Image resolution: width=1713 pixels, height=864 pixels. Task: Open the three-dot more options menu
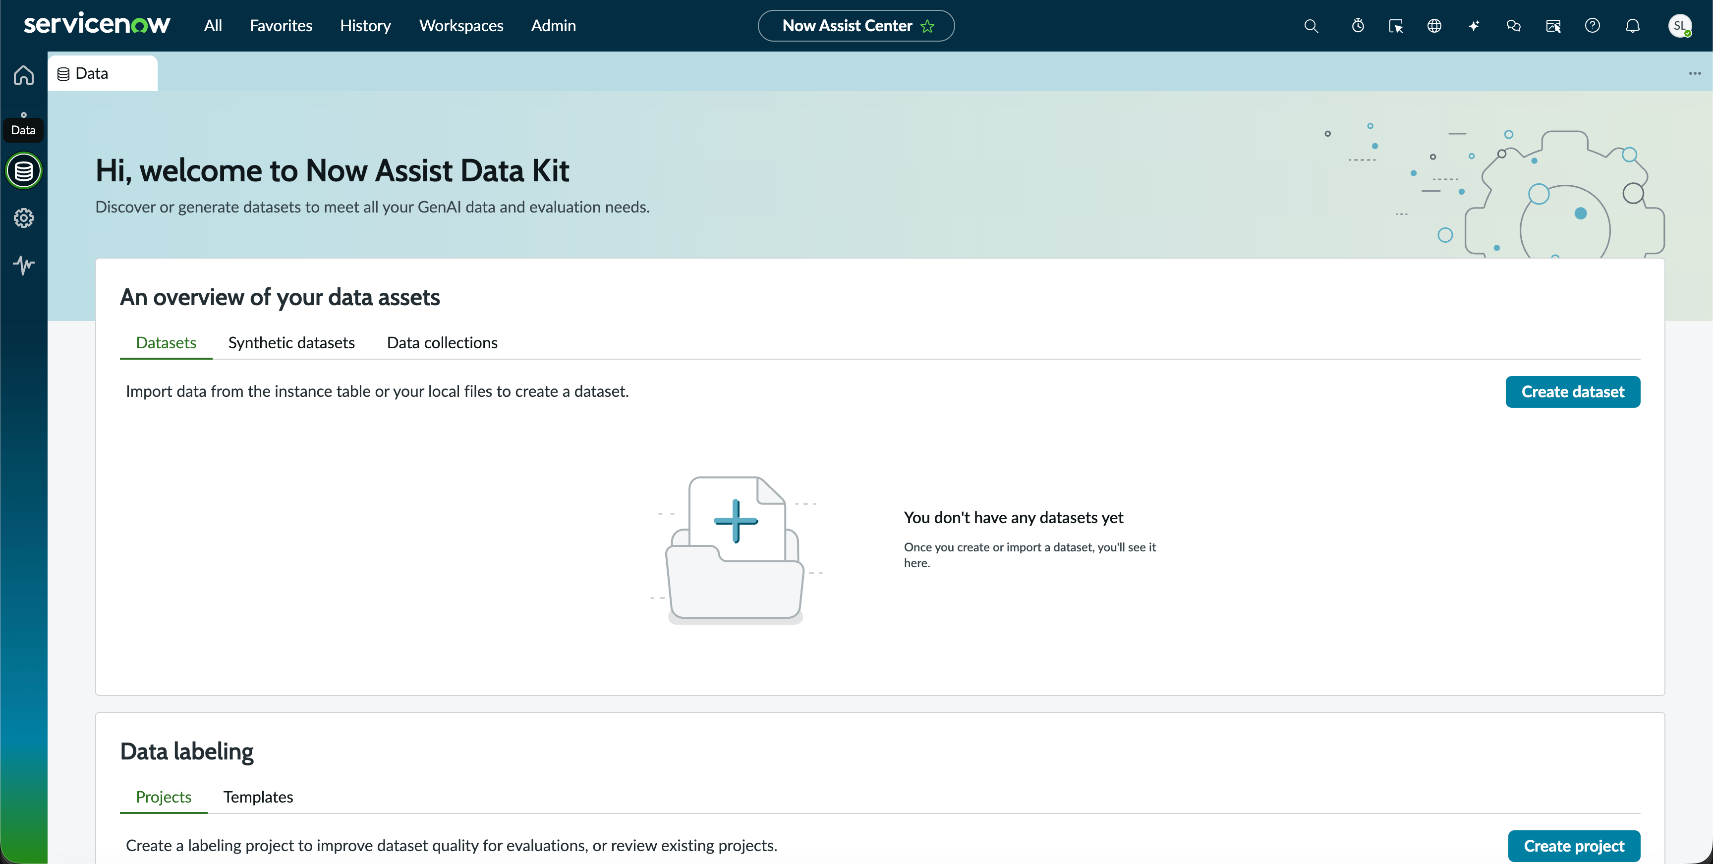(1694, 73)
